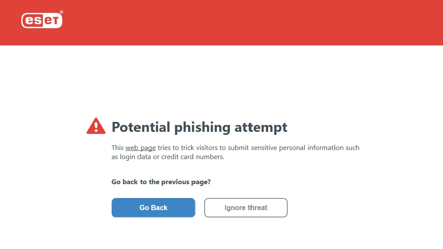The width and height of the screenshot is (443, 249).
Task: Click the ESET logo in header
Action: point(42,20)
